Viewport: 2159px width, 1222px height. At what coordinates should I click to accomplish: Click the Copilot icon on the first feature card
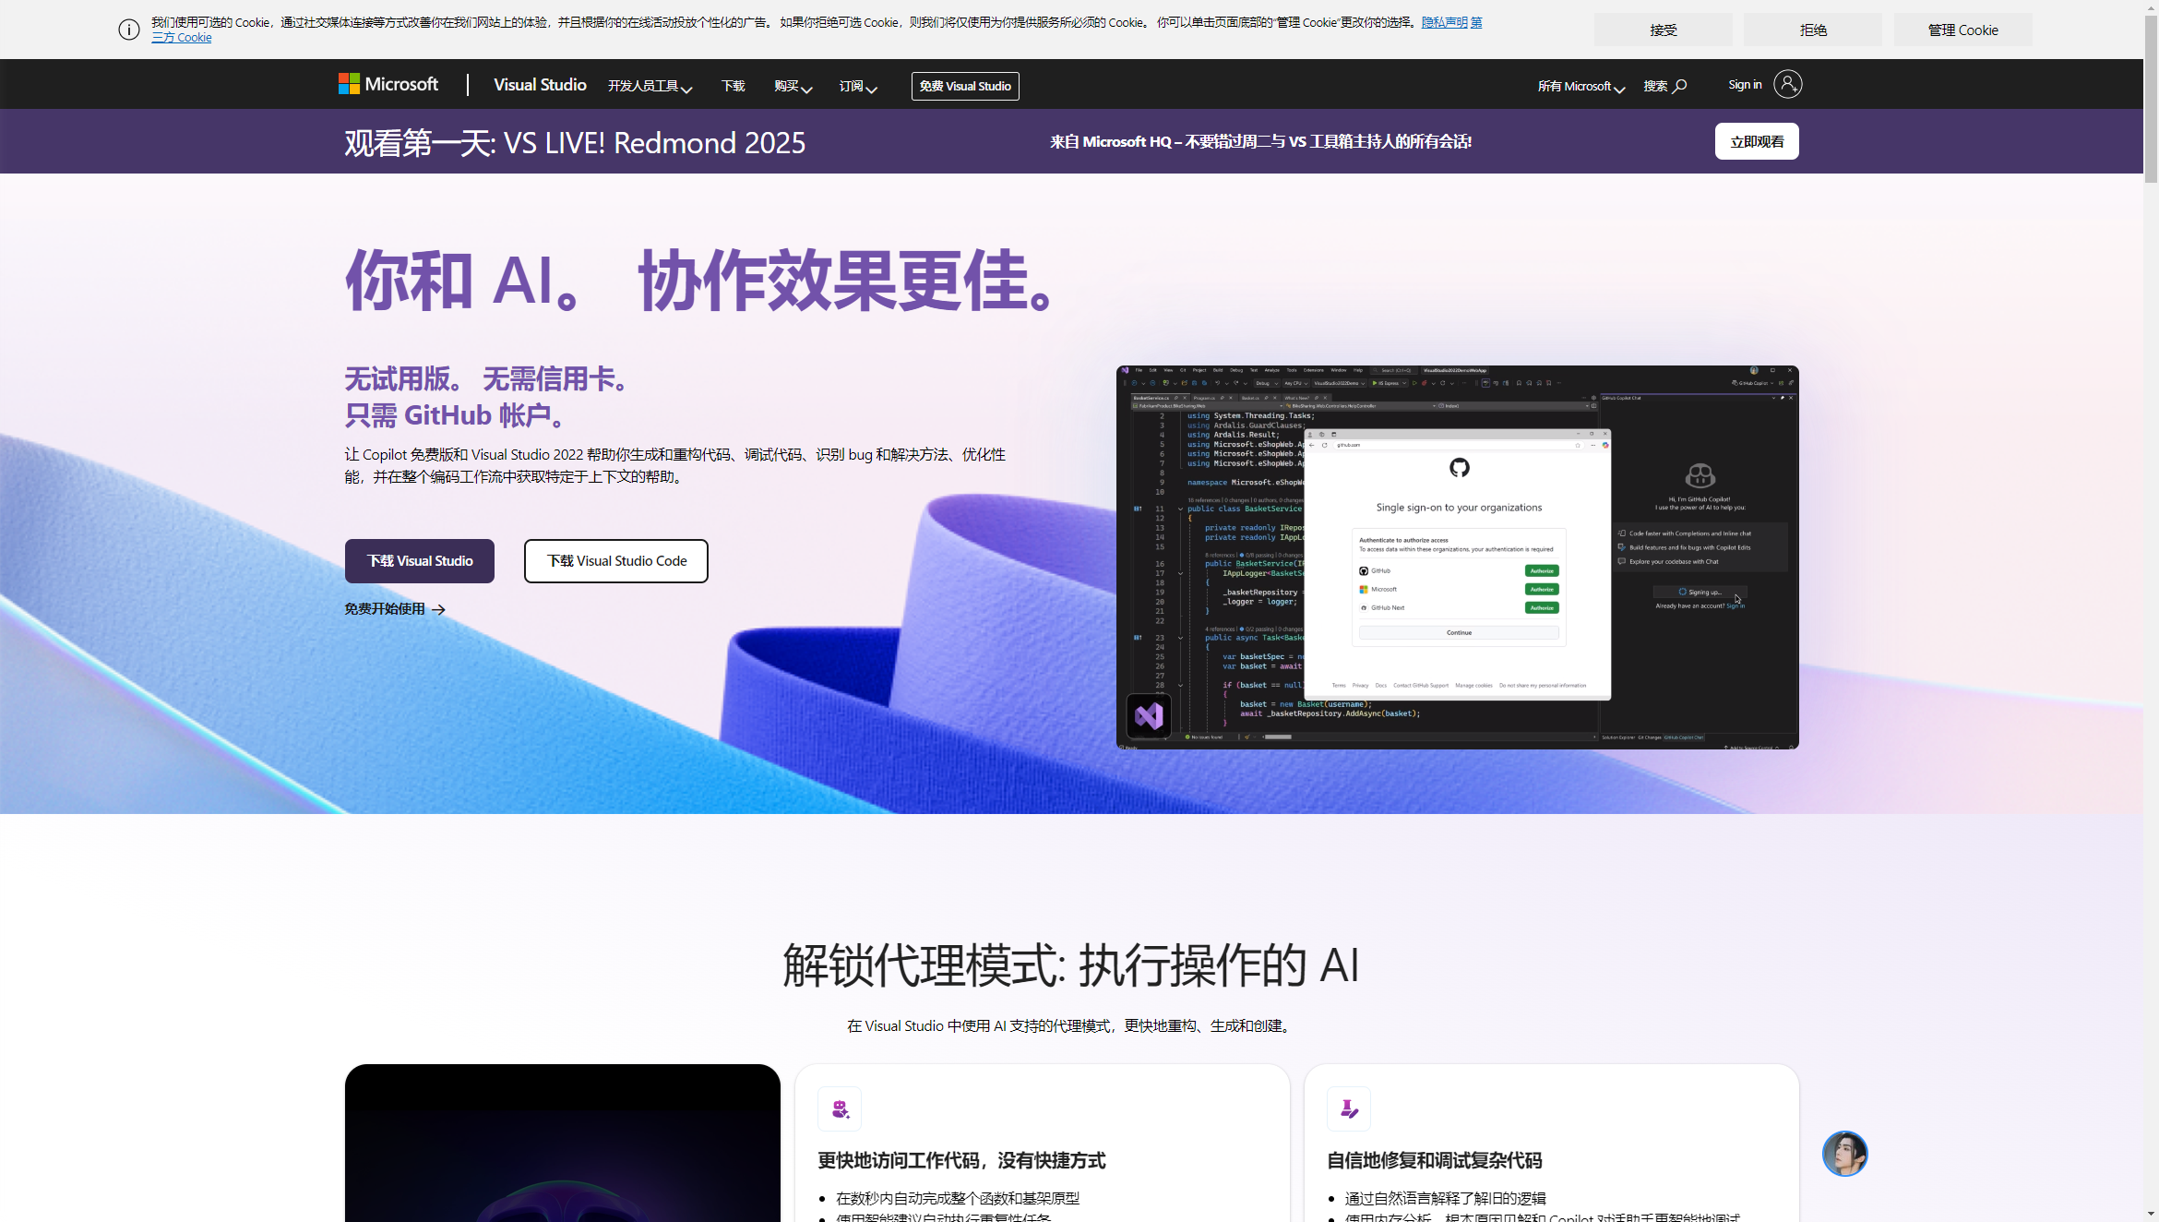coord(840,1108)
